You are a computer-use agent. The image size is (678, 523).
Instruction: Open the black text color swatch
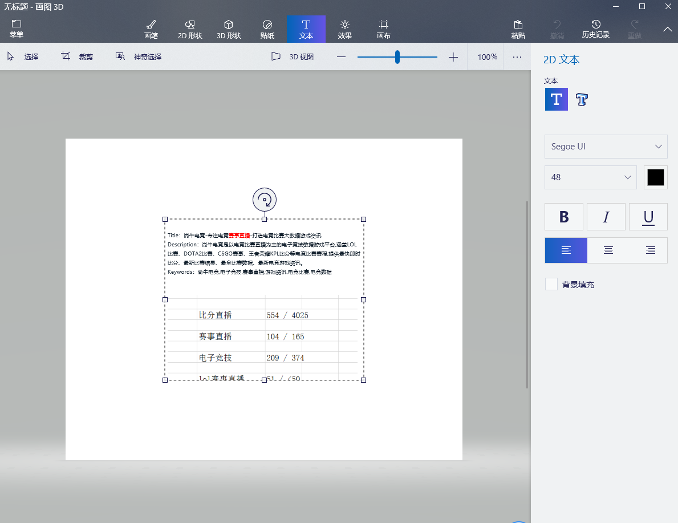[x=656, y=177]
